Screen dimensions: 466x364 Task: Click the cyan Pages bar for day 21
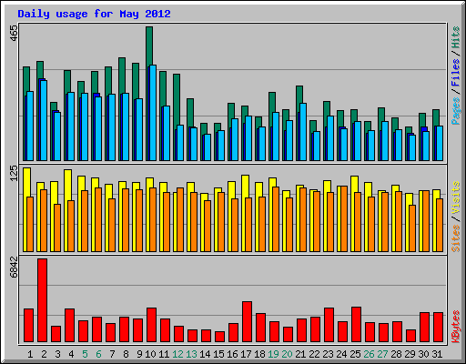coord(303,132)
